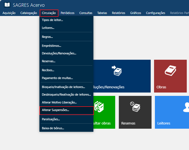Click the open book icon on Obras tile
Image resolution: width=189 pixels, height=150 pixels.
click(170, 71)
